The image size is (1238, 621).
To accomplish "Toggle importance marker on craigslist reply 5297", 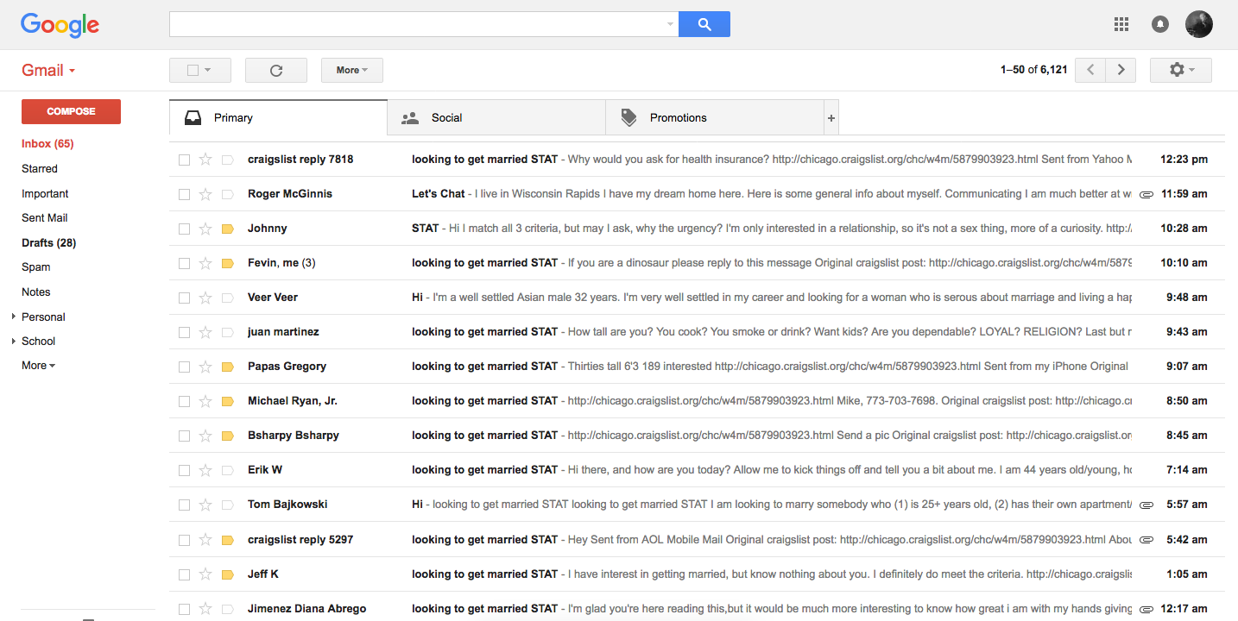I will [228, 540].
